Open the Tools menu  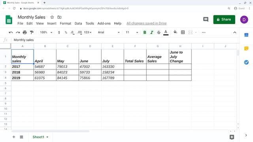90,24
